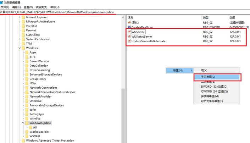Click the UpdateServiceUrlAlternate value icon

[x=129, y=41]
